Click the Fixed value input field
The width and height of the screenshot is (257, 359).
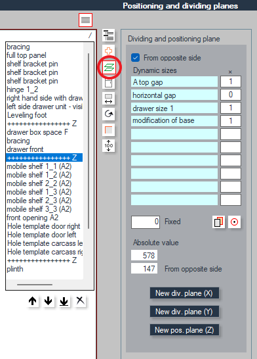[x=146, y=222]
